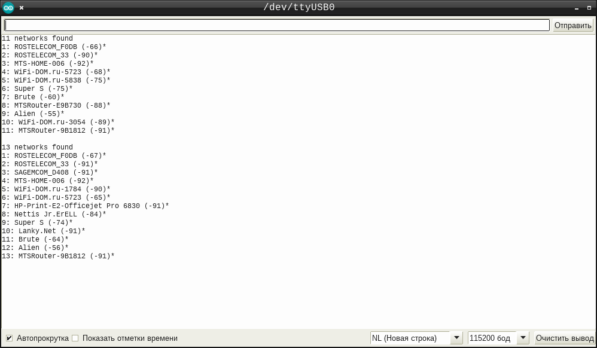
Task: Select line '8: MTSRouter-E9B730 (-88)*'
Action: 56,105
